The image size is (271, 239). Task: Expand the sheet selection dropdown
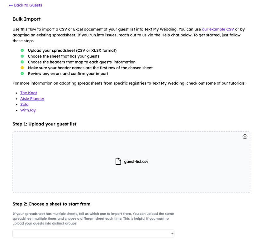click(93, 233)
